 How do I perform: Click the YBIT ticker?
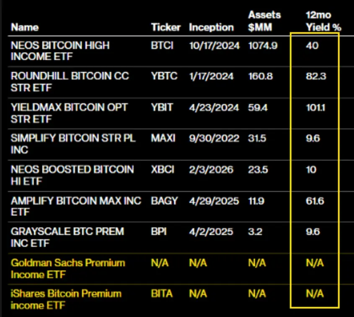(162, 107)
